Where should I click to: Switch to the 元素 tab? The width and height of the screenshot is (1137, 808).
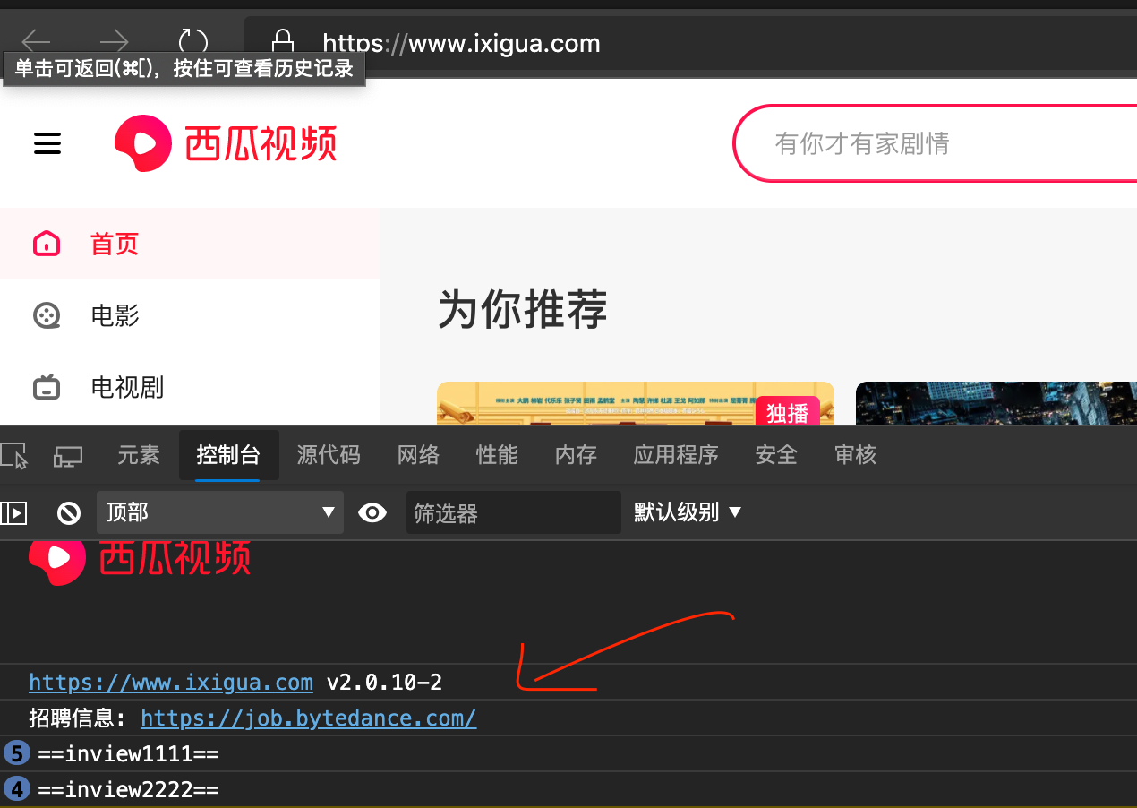[x=139, y=455]
